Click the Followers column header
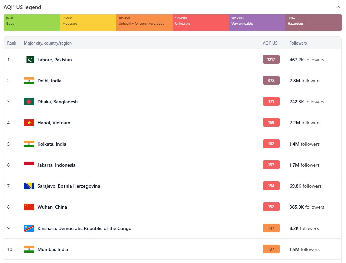Viewport: 346px width, 263px height. pos(298,43)
